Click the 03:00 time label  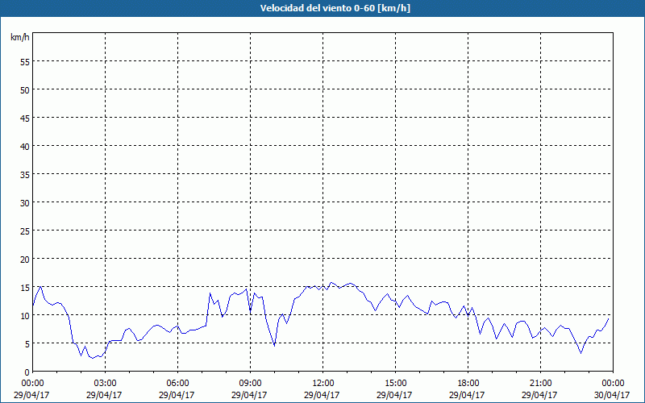click(106, 384)
